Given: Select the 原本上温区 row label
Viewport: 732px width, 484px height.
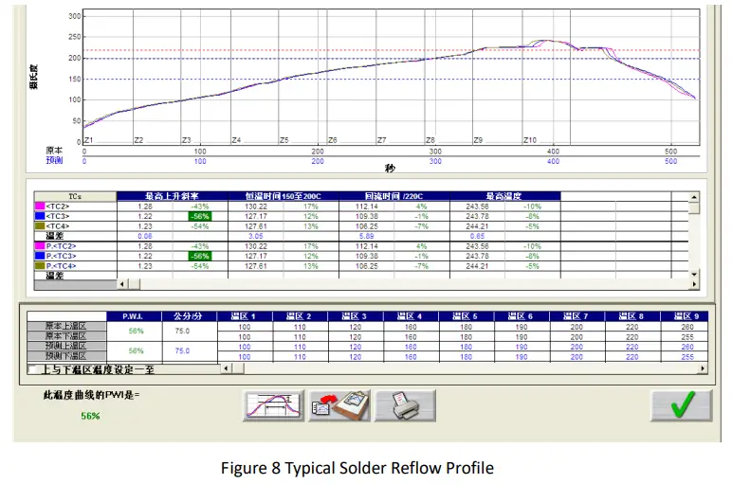Looking at the screenshot, I should (66, 327).
